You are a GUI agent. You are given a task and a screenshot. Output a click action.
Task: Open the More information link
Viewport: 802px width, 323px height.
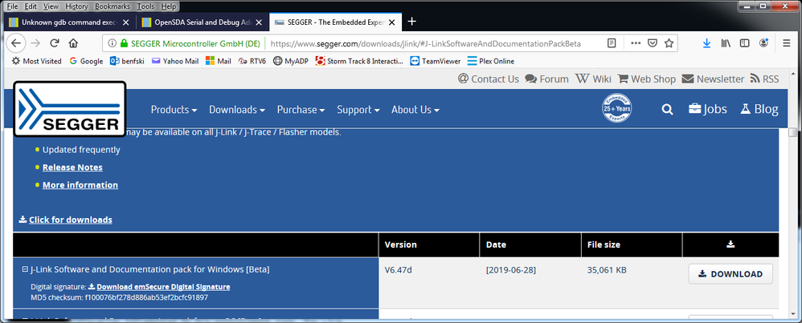[x=80, y=184]
